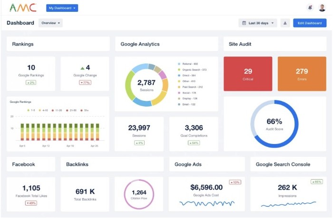The height and width of the screenshot is (218, 333).
Task: Open the Facebook section header
Action: tap(31, 164)
